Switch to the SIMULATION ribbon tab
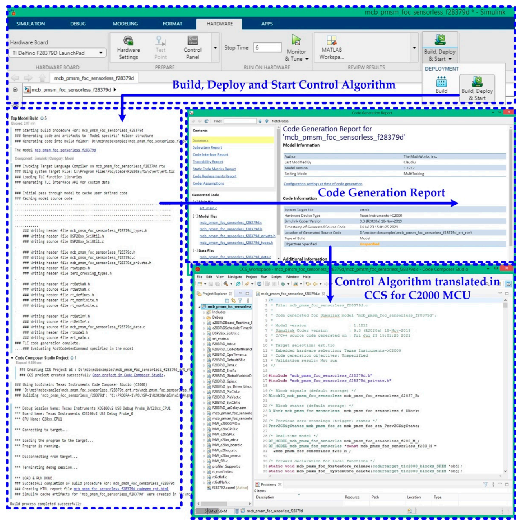523x524 pixels. pos(31,24)
